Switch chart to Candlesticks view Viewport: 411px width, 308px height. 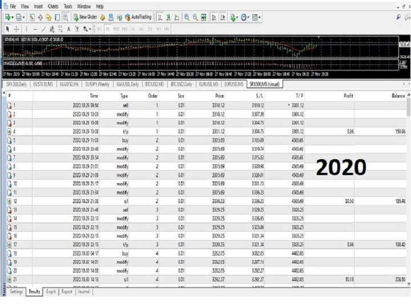click(168, 18)
